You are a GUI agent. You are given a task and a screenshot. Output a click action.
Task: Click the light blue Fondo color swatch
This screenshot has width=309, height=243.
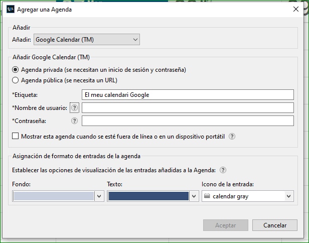point(54,196)
